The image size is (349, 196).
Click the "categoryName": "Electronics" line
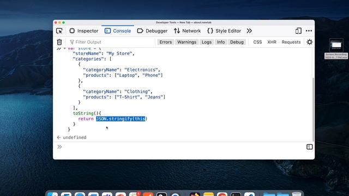(x=122, y=70)
